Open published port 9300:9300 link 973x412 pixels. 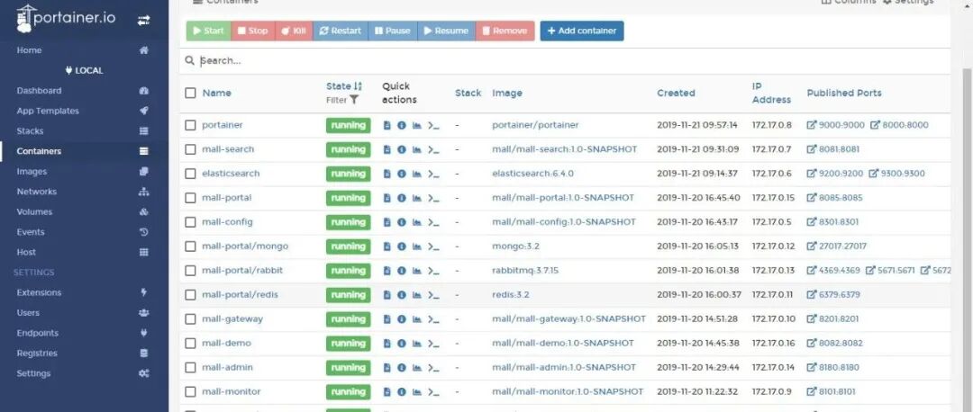point(896,174)
